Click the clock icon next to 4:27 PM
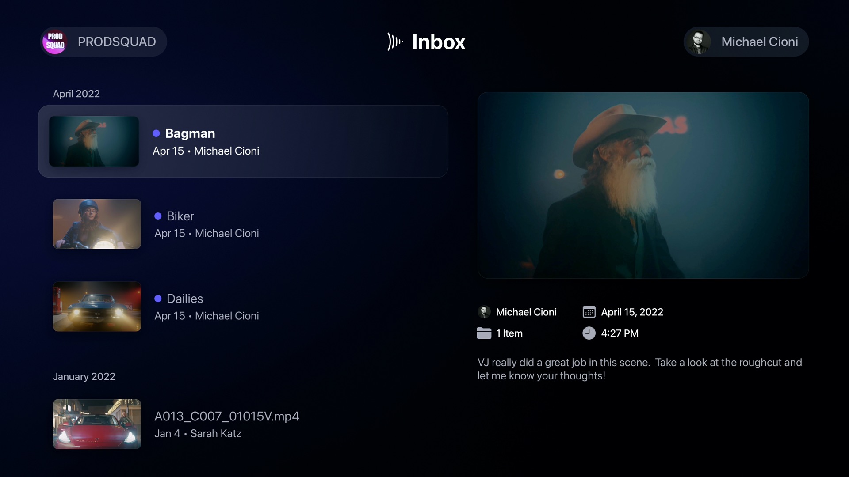The width and height of the screenshot is (849, 477). pos(589,333)
